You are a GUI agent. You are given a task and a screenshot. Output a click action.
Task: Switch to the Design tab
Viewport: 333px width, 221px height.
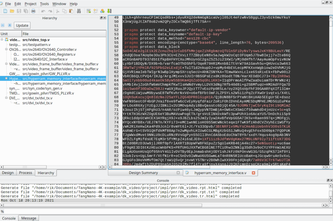[x=8, y=173]
